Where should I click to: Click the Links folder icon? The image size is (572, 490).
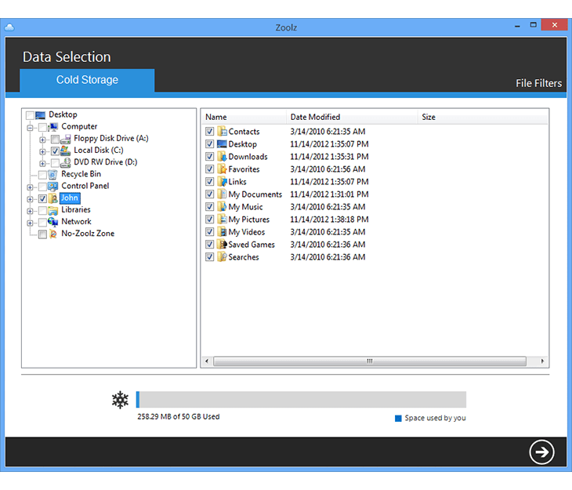(223, 181)
